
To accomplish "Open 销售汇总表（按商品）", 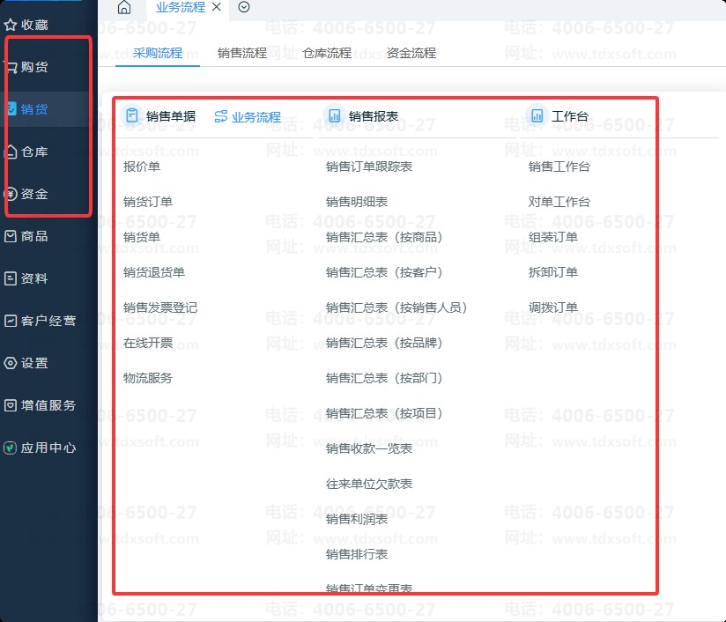I will click(x=384, y=237).
